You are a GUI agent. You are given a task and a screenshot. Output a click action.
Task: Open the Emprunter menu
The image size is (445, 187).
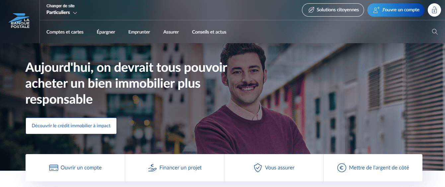point(139,32)
